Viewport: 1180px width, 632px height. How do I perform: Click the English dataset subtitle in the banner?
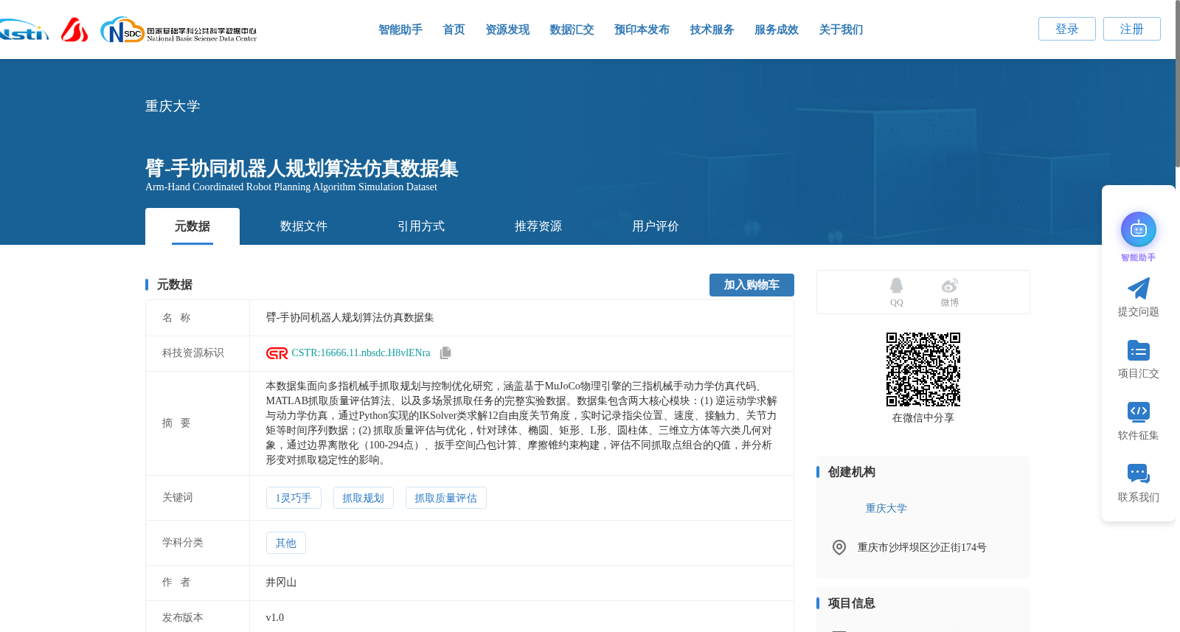tap(291, 187)
